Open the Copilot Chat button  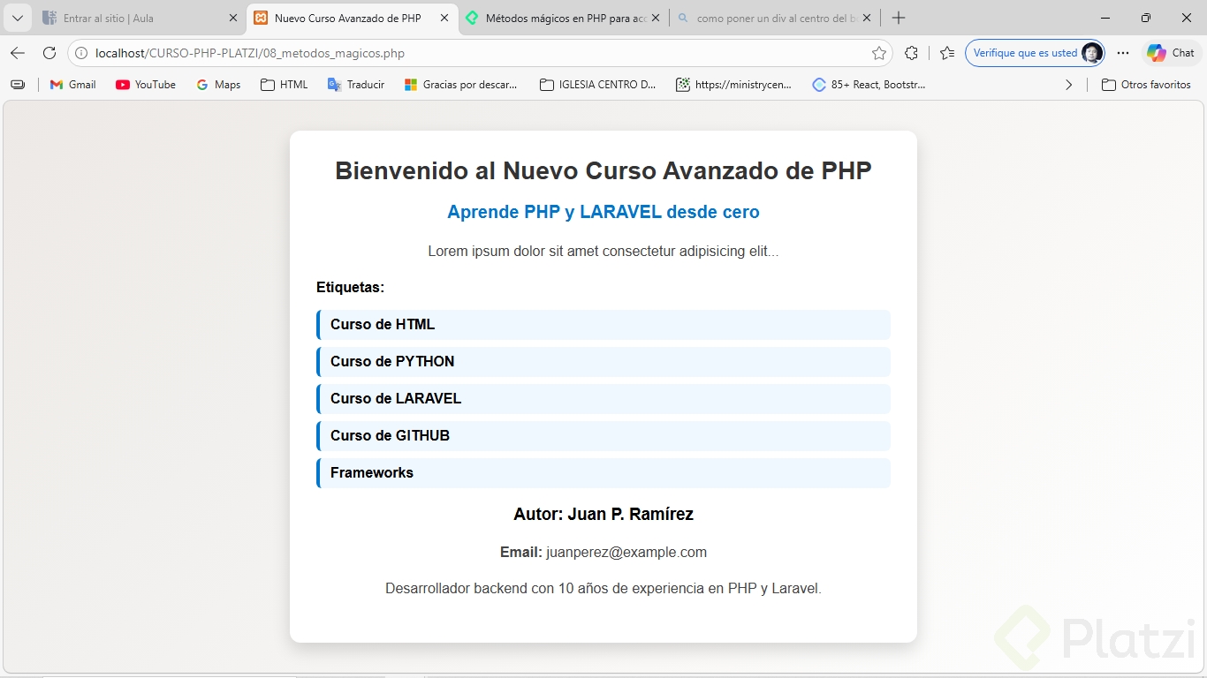click(1171, 53)
